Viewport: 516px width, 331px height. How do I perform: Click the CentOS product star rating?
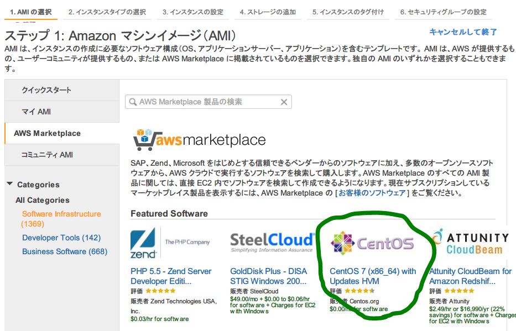[359, 291]
